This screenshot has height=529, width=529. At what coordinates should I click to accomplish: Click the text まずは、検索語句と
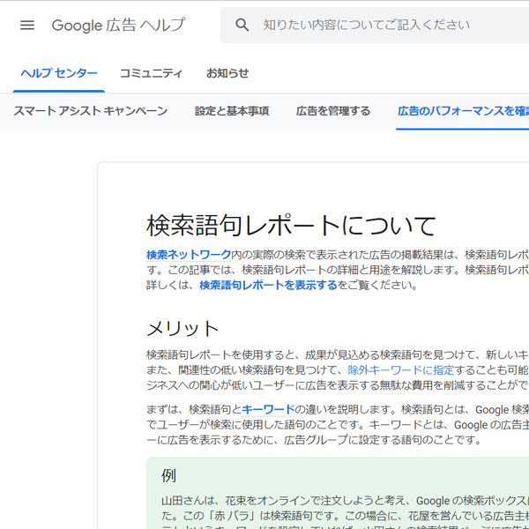click(194, 410)
